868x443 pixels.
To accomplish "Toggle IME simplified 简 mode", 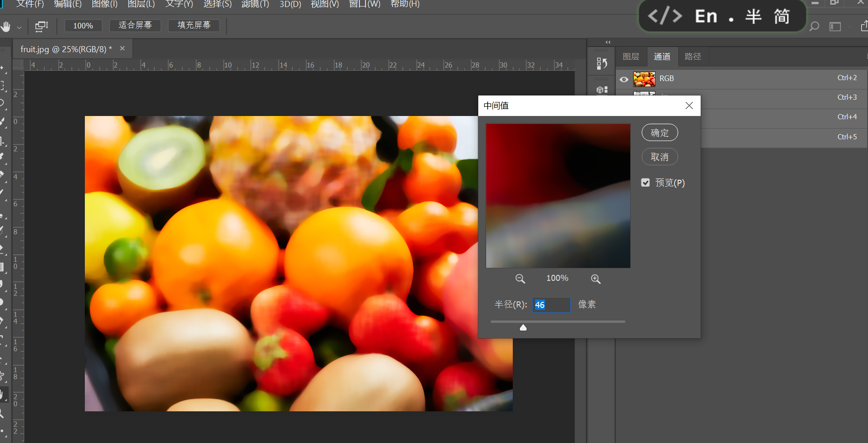I will tap(782, 17).
